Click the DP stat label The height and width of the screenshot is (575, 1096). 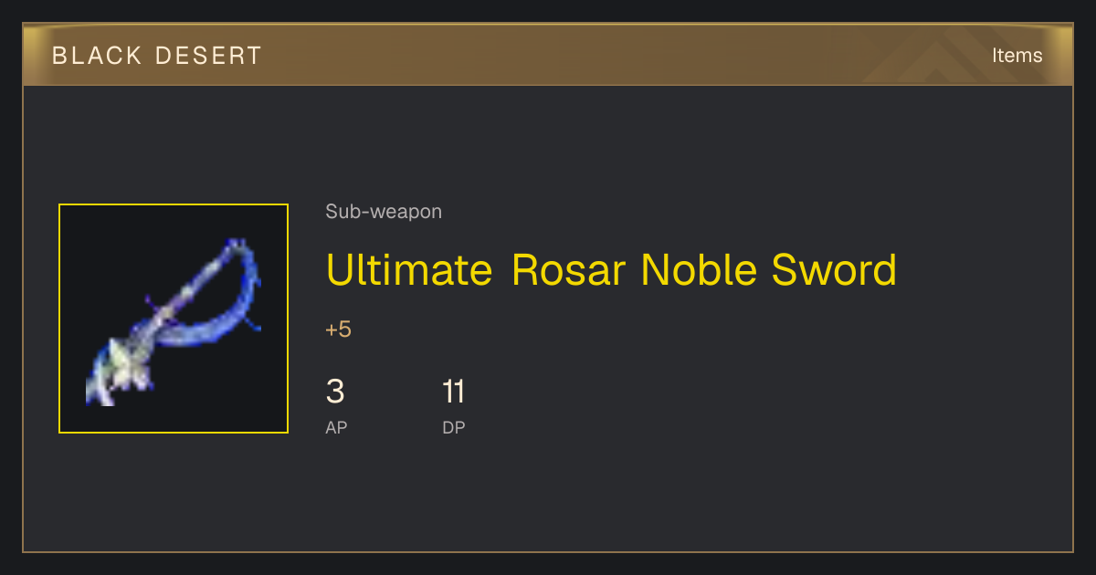click(454, 427)
